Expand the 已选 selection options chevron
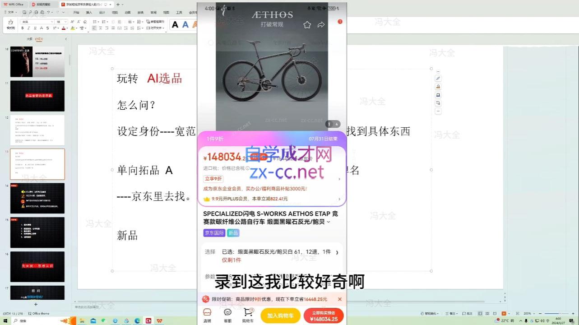The image size is (579, 325). click(337, 252)
